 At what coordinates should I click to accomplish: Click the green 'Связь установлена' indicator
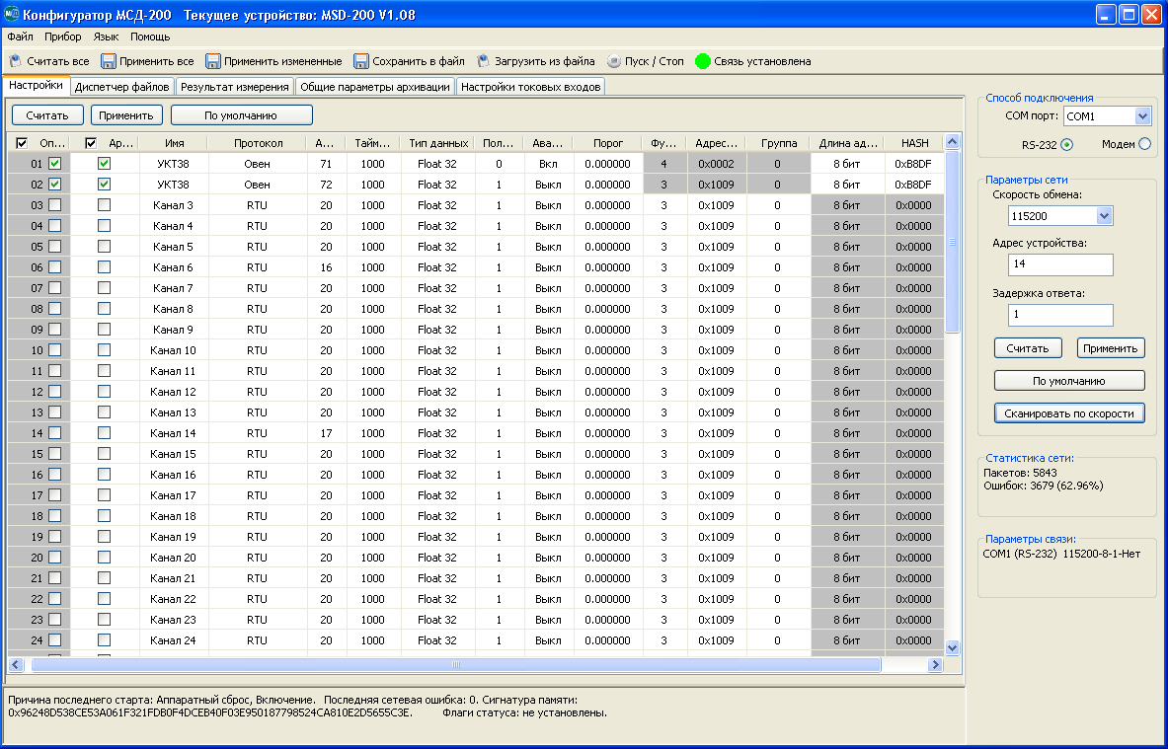(703, 61)
